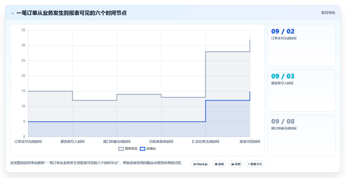Click the y-axis value 15
The width and height of the screenshot is (346, 178).
(x=23, y=91)
